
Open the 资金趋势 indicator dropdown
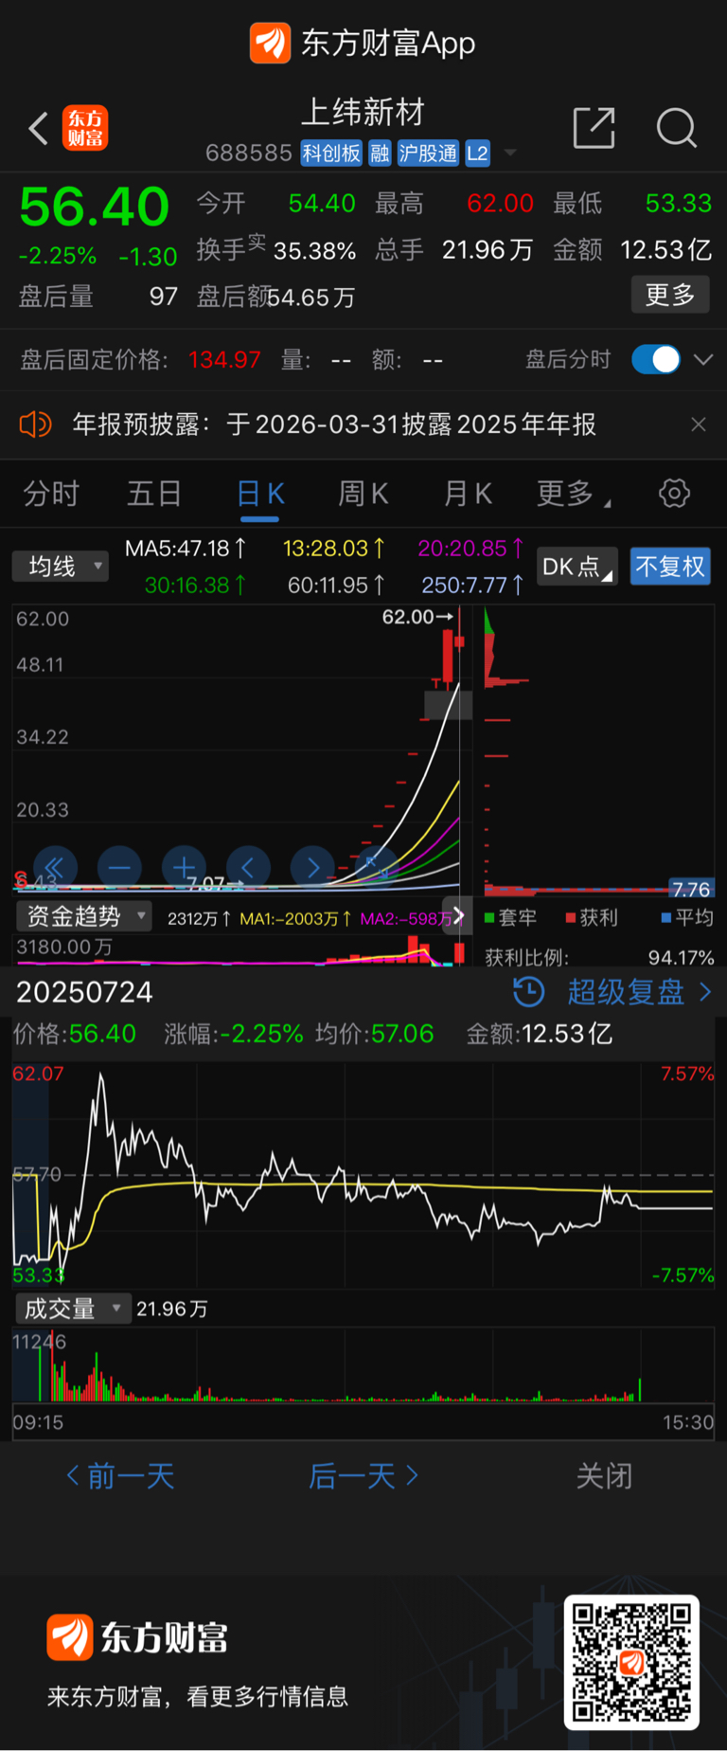(83, 916)
